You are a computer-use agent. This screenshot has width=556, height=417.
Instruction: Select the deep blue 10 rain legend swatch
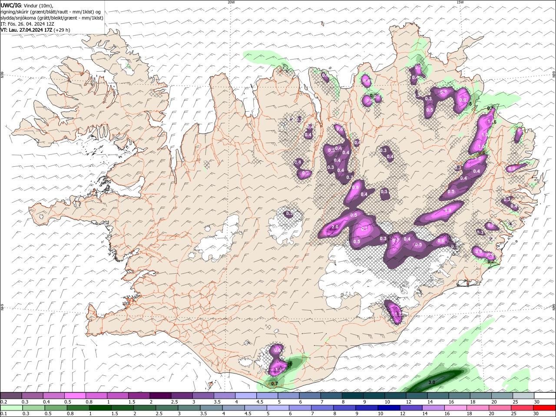(x=389, y=408)
